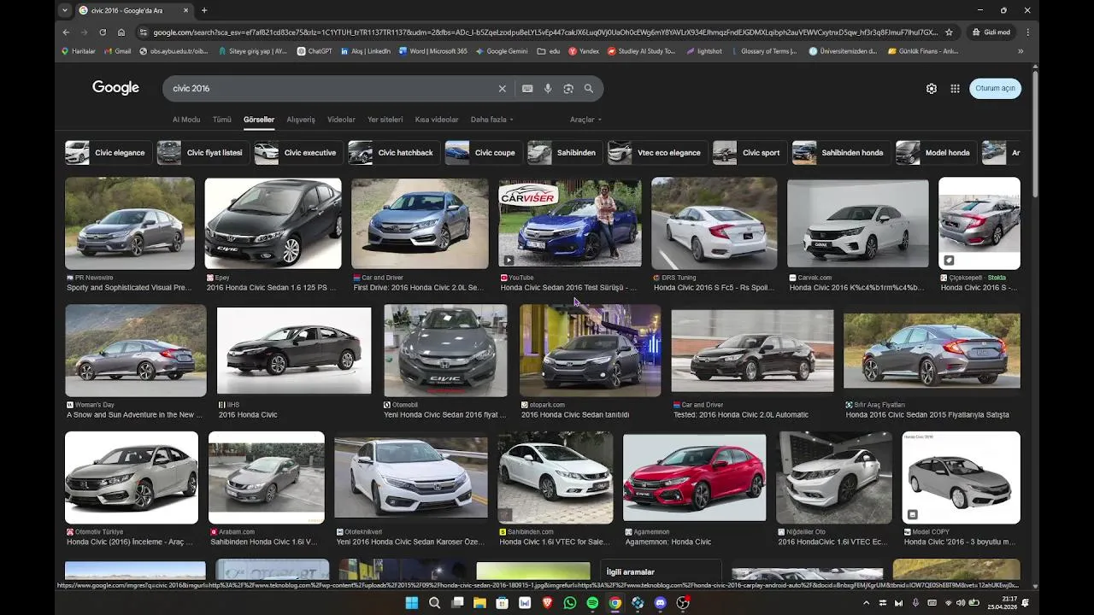The height and width of the screenshot is (615, 1094).
Task: Open Windows Start menu
Action: (x=412, y=603)
